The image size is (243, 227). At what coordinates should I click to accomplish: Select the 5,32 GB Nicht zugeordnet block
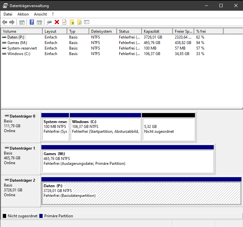169,127
